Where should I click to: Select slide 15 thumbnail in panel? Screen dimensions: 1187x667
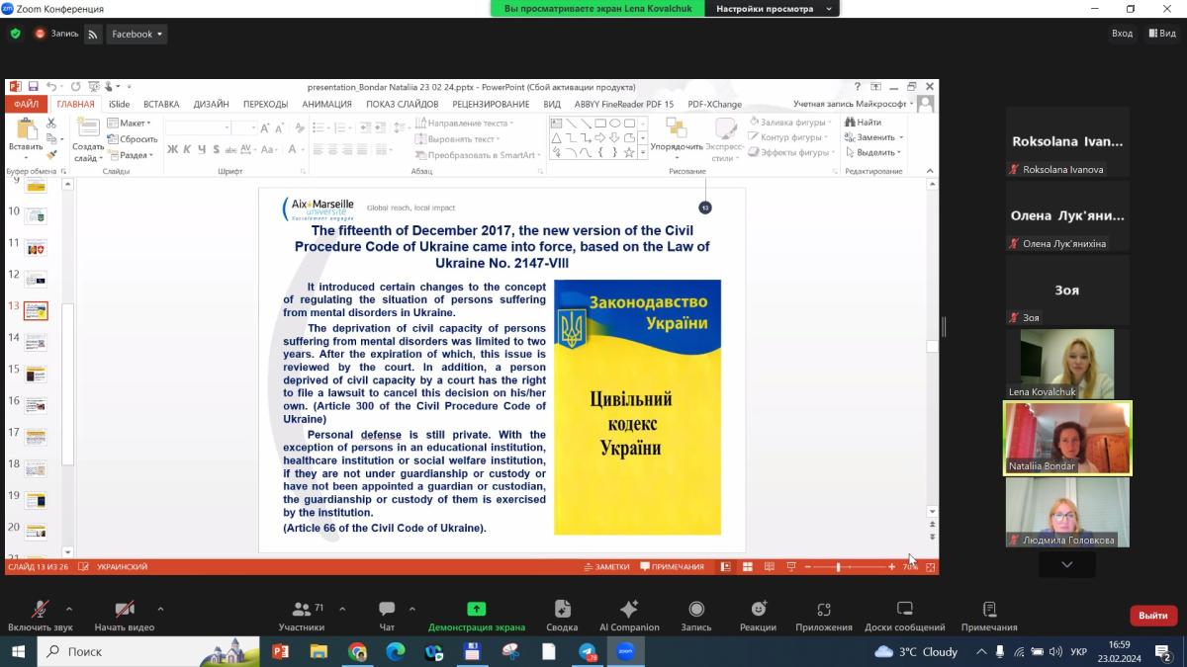pyautogui.click(x=36, y=374)
